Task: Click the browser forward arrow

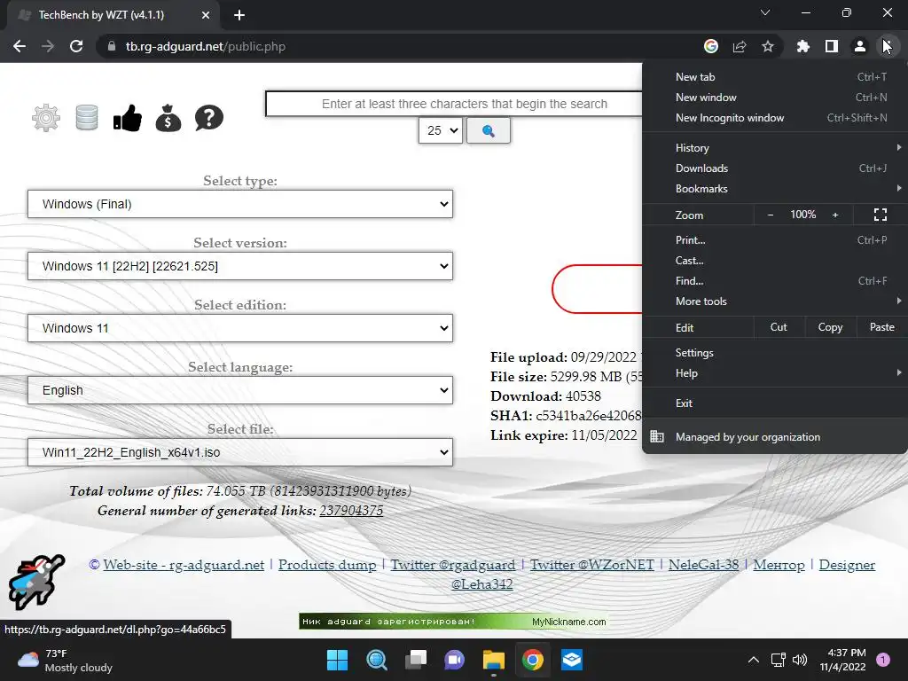Action: tap(48, 46)
